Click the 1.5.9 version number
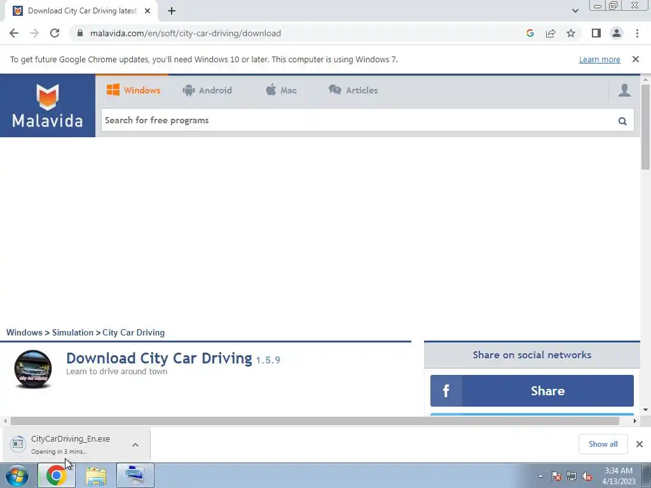 coord(268,360)
